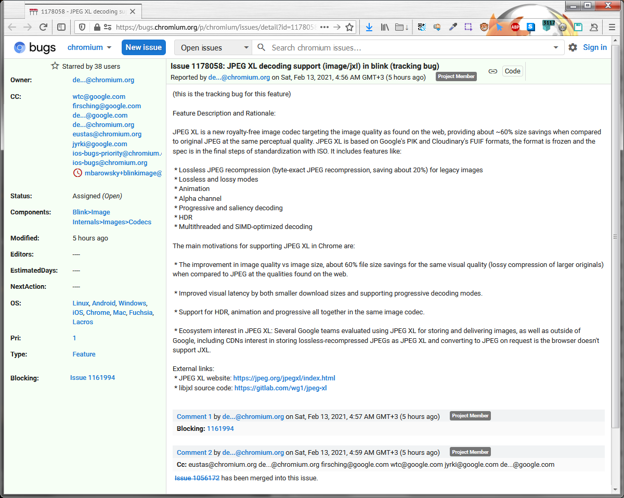624x498 pixels.
Task: Open the chromium project dropdown
Action: 89,47
